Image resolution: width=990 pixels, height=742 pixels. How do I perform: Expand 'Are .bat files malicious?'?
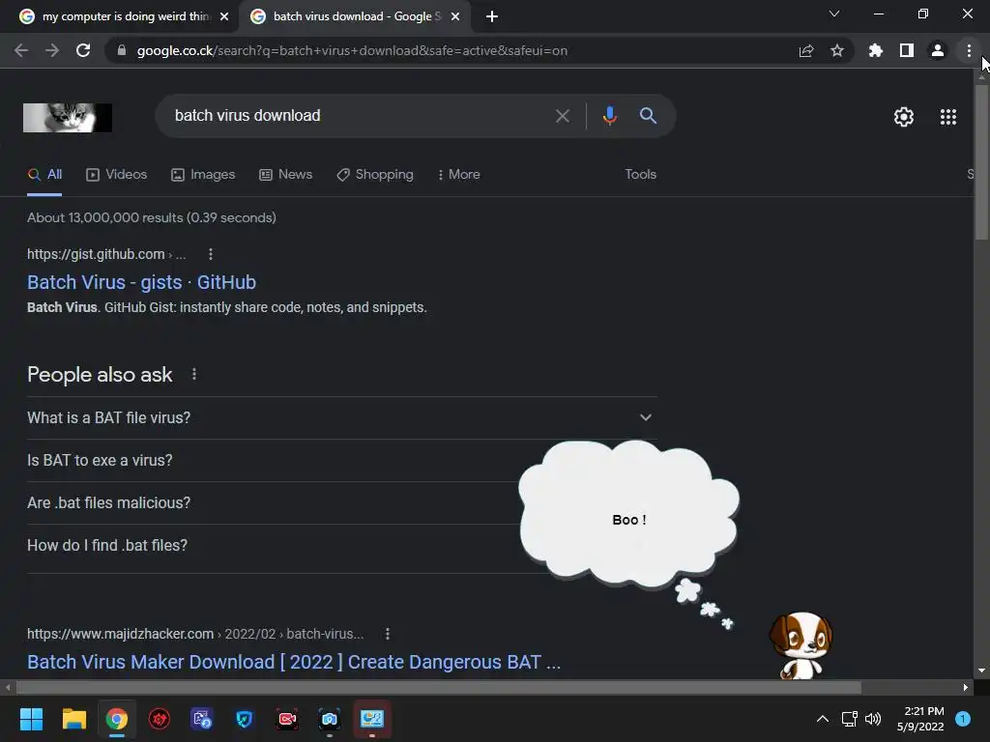(x=341, y=502)
